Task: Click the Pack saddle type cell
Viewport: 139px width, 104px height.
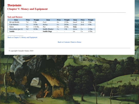Action: click(45, 22)
